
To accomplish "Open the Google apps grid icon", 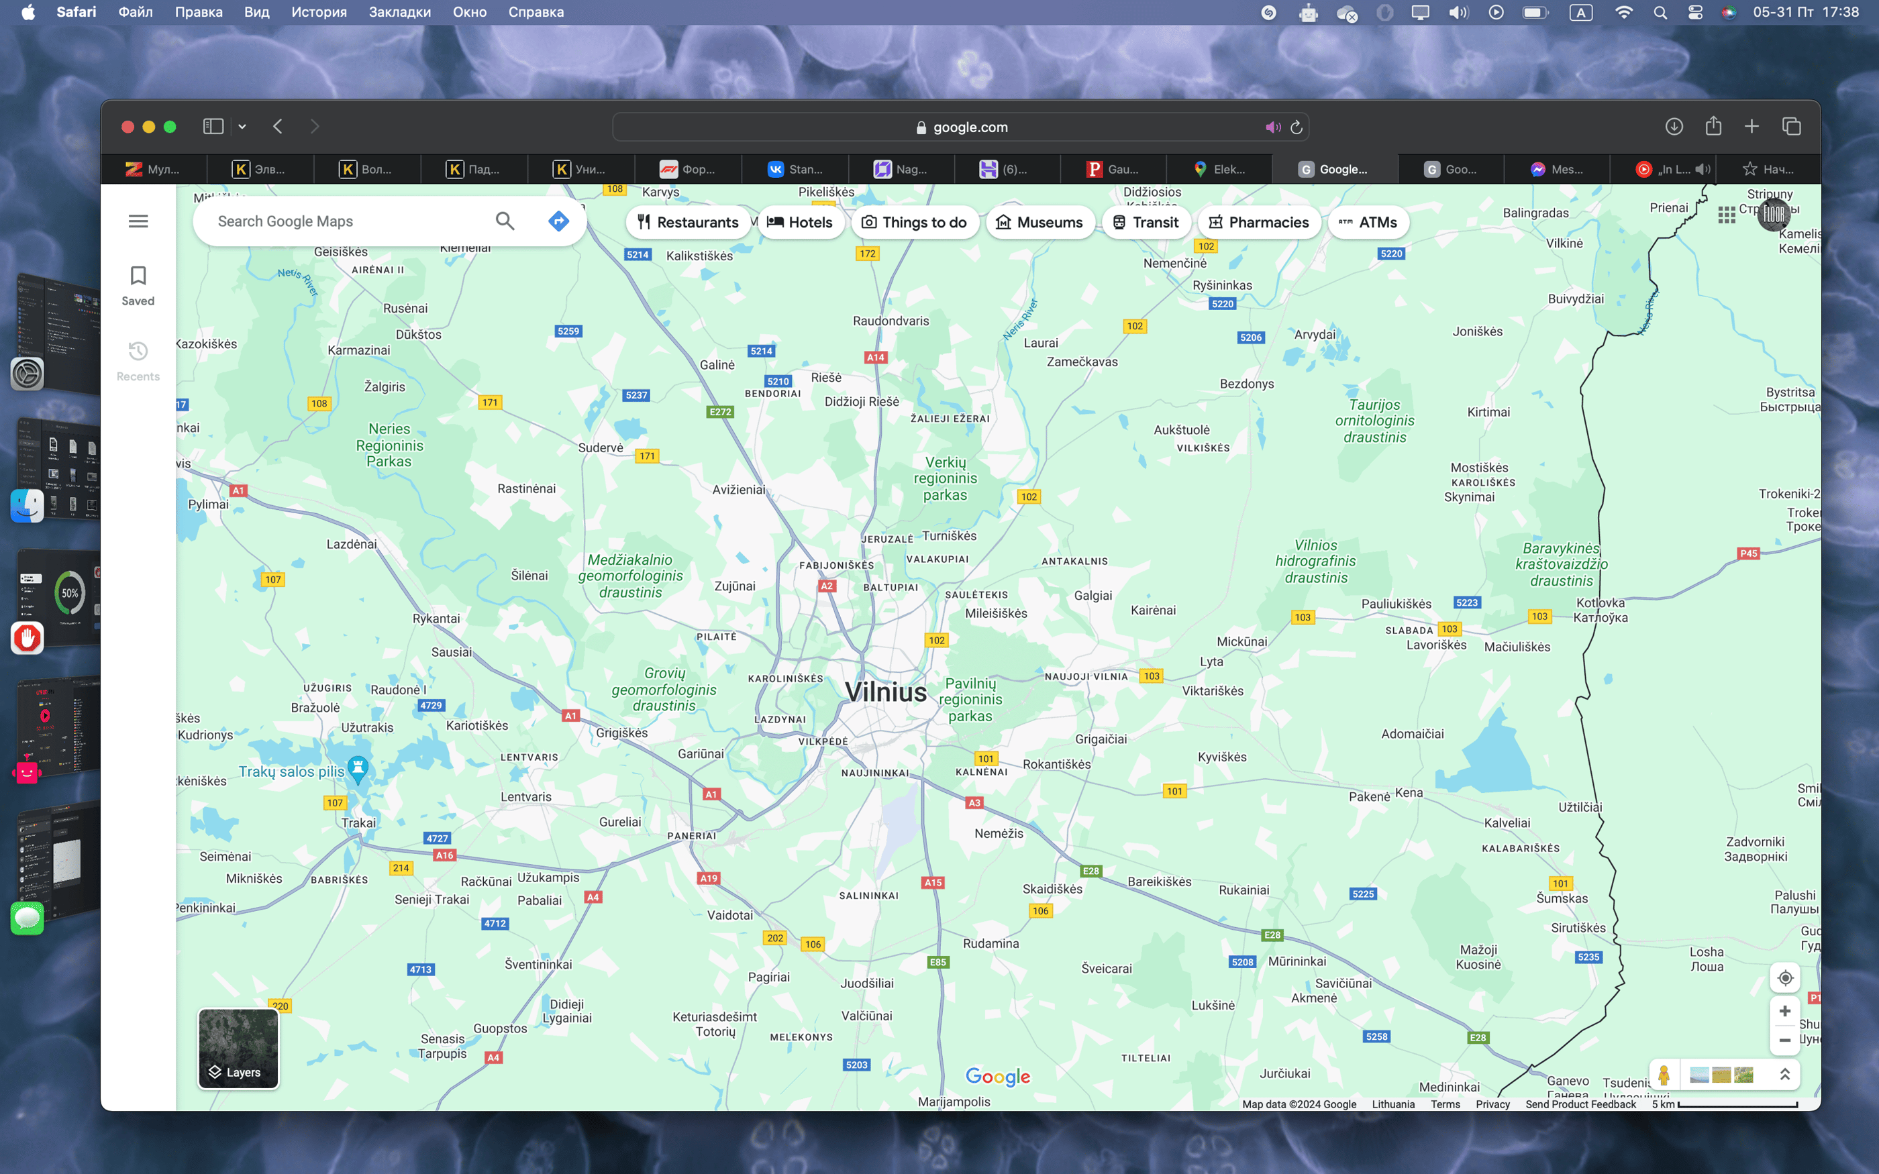I will (x=1726, y=215).
